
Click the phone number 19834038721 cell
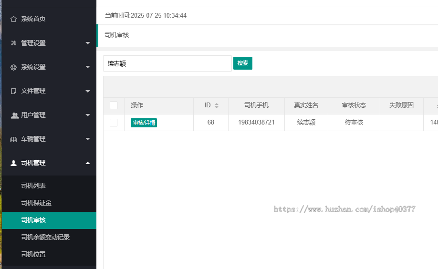(x=256, y=123)
